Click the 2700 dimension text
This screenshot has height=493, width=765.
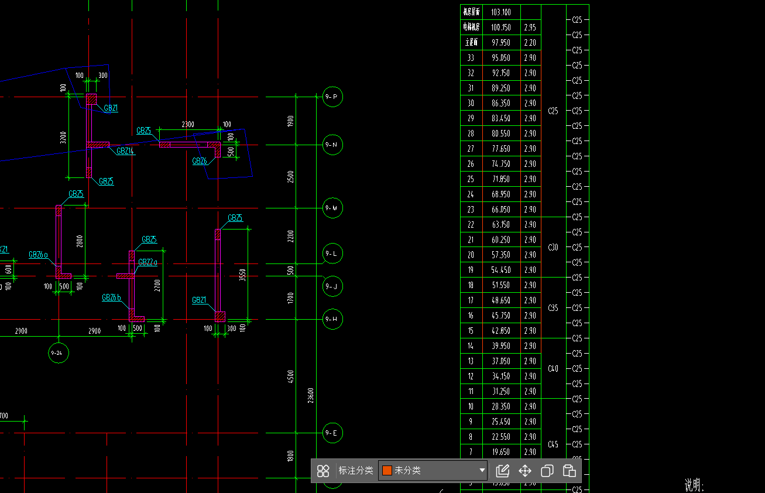(157, 286)
